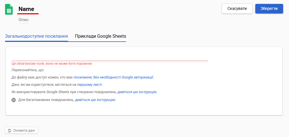
Task: Click the globe icon for multilingual messages
Action: 13,100
